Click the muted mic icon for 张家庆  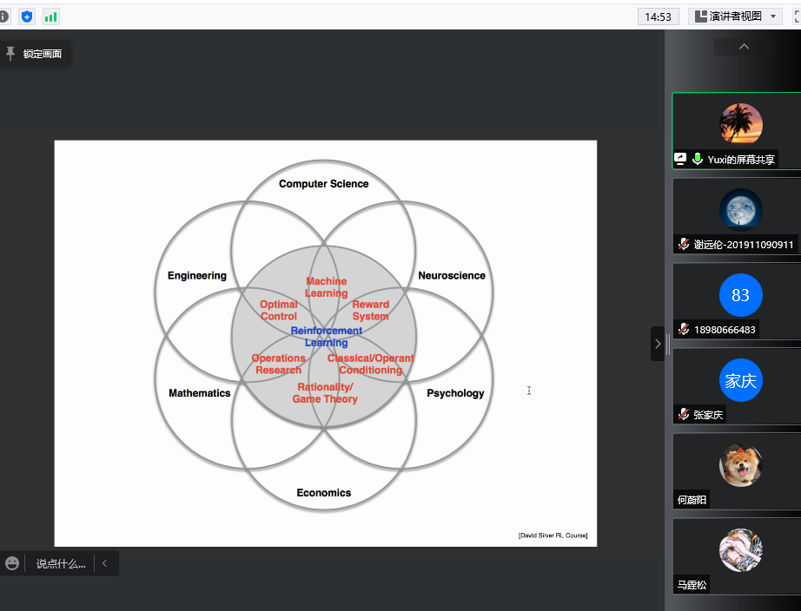point(684,415)
